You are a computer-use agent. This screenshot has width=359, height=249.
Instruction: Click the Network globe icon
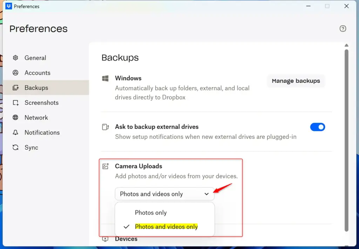[15, 117]
